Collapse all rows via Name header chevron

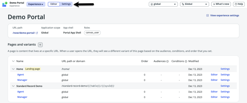[13, 61]
